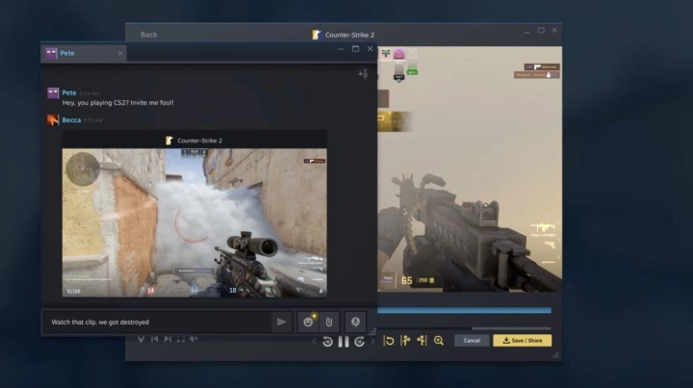
Task: Open the emoji picker in chat
Action: click(308, 322)
